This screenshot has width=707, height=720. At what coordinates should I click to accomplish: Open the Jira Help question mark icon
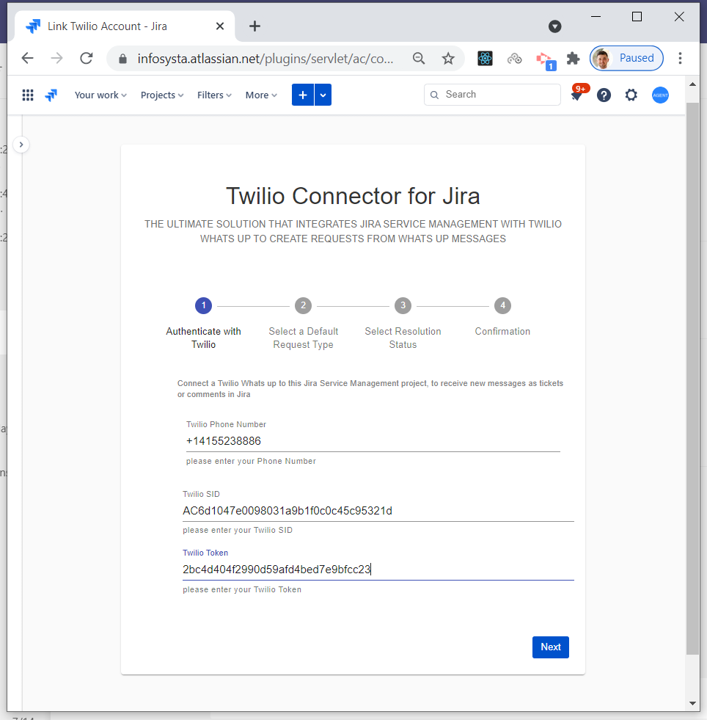604,95
